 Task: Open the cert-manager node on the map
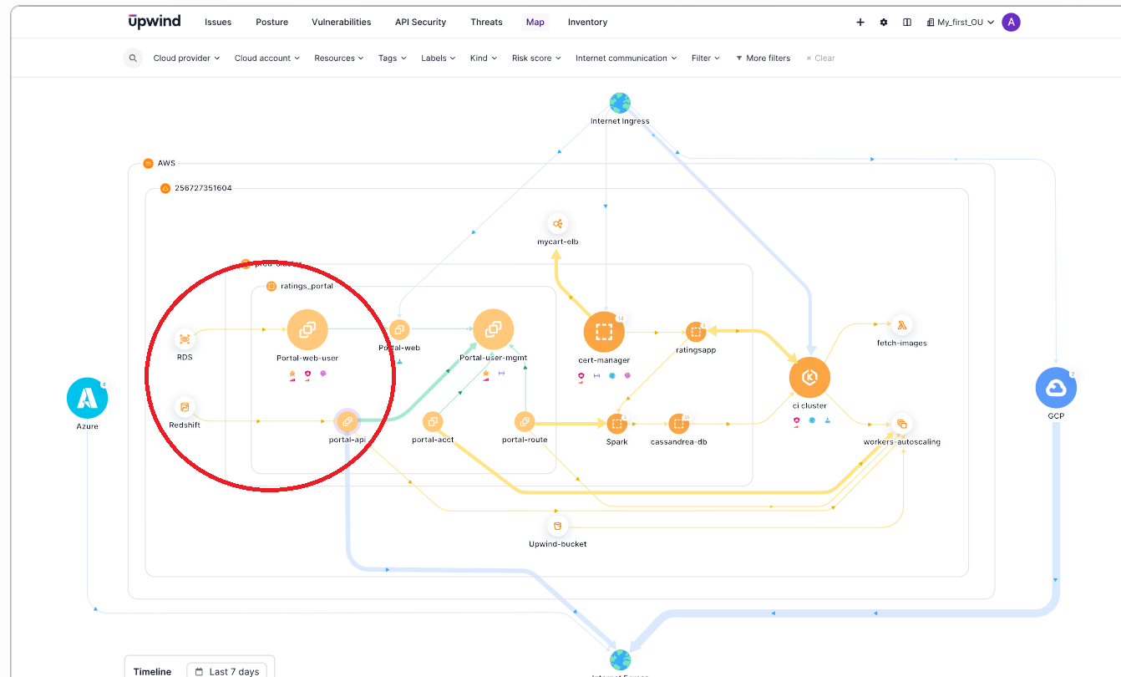604,331
